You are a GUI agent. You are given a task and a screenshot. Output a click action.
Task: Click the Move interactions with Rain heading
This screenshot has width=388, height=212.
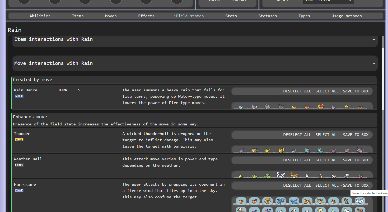(54, 63)
